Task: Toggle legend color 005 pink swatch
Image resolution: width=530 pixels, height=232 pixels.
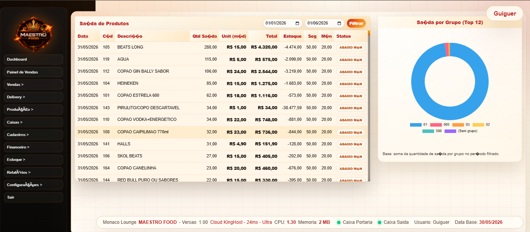Action: [x=436, y=125]
